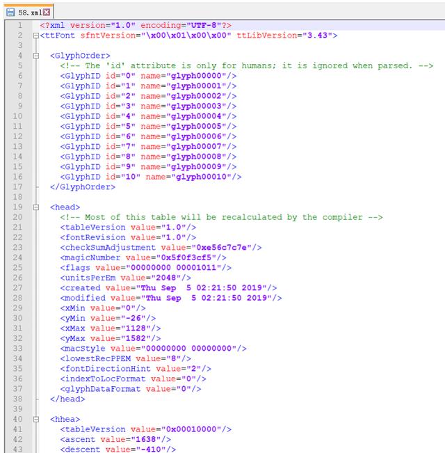Click the <head> opening tag
Screen dimensions: 445x453
[x=65, y=207]
